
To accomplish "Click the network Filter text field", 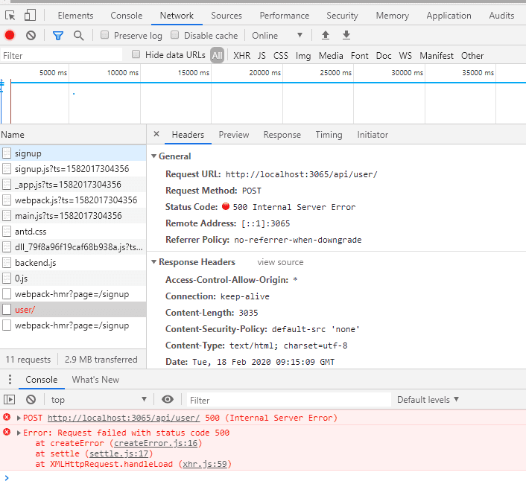I will (x=61, y=55).
